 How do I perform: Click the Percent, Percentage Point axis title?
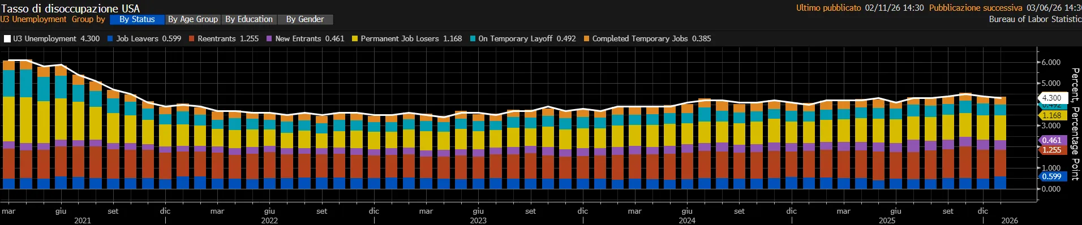[x=1075, y=124]
